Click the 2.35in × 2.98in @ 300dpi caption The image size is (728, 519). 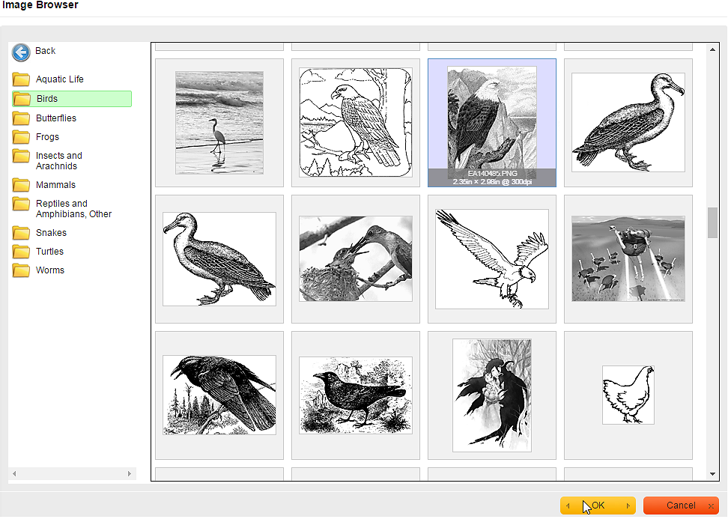coord(492,181)
